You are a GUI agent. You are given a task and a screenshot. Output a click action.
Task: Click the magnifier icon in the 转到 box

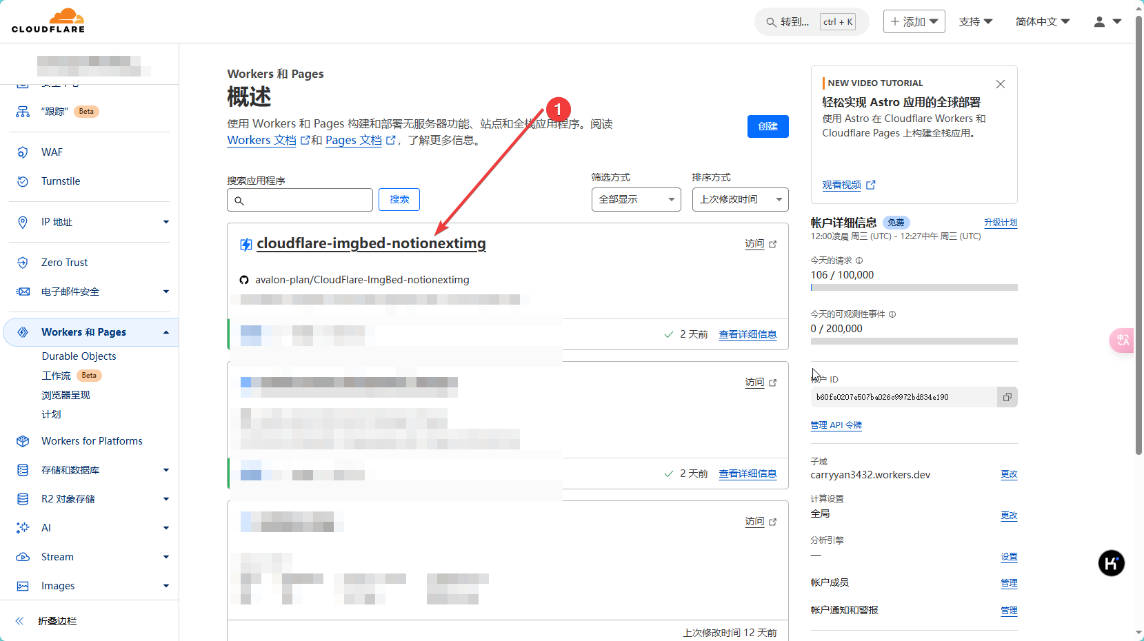tap(771, 22)
